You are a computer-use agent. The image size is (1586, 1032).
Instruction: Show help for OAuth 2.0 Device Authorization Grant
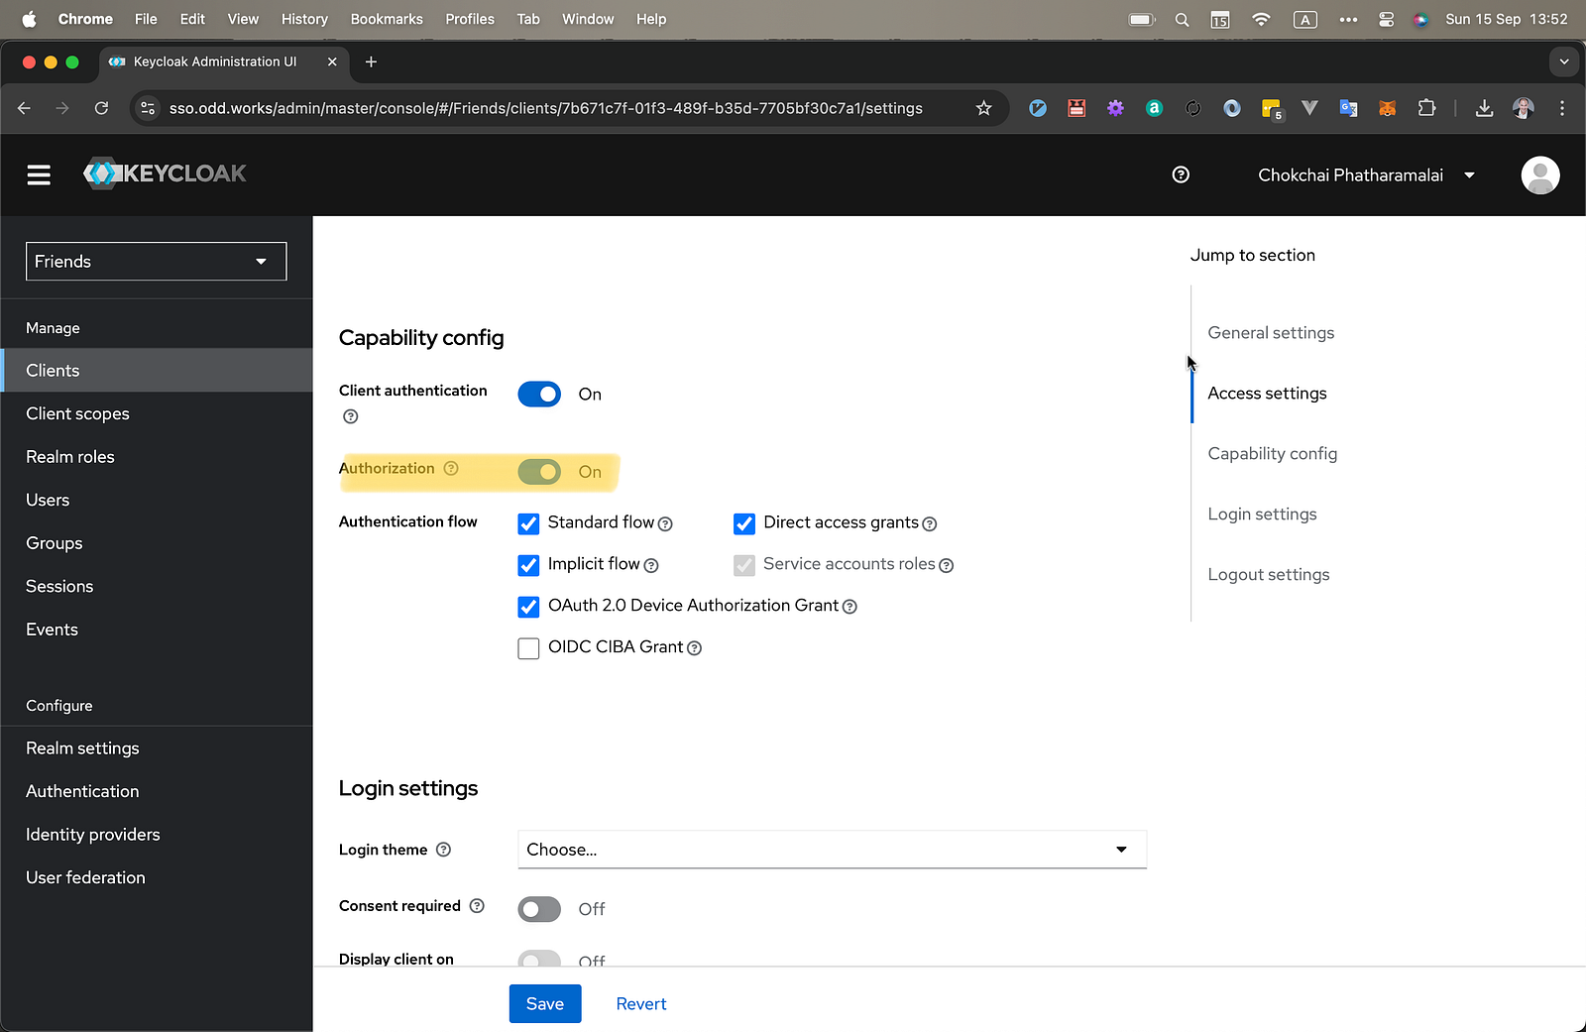[x=850, y=607]
